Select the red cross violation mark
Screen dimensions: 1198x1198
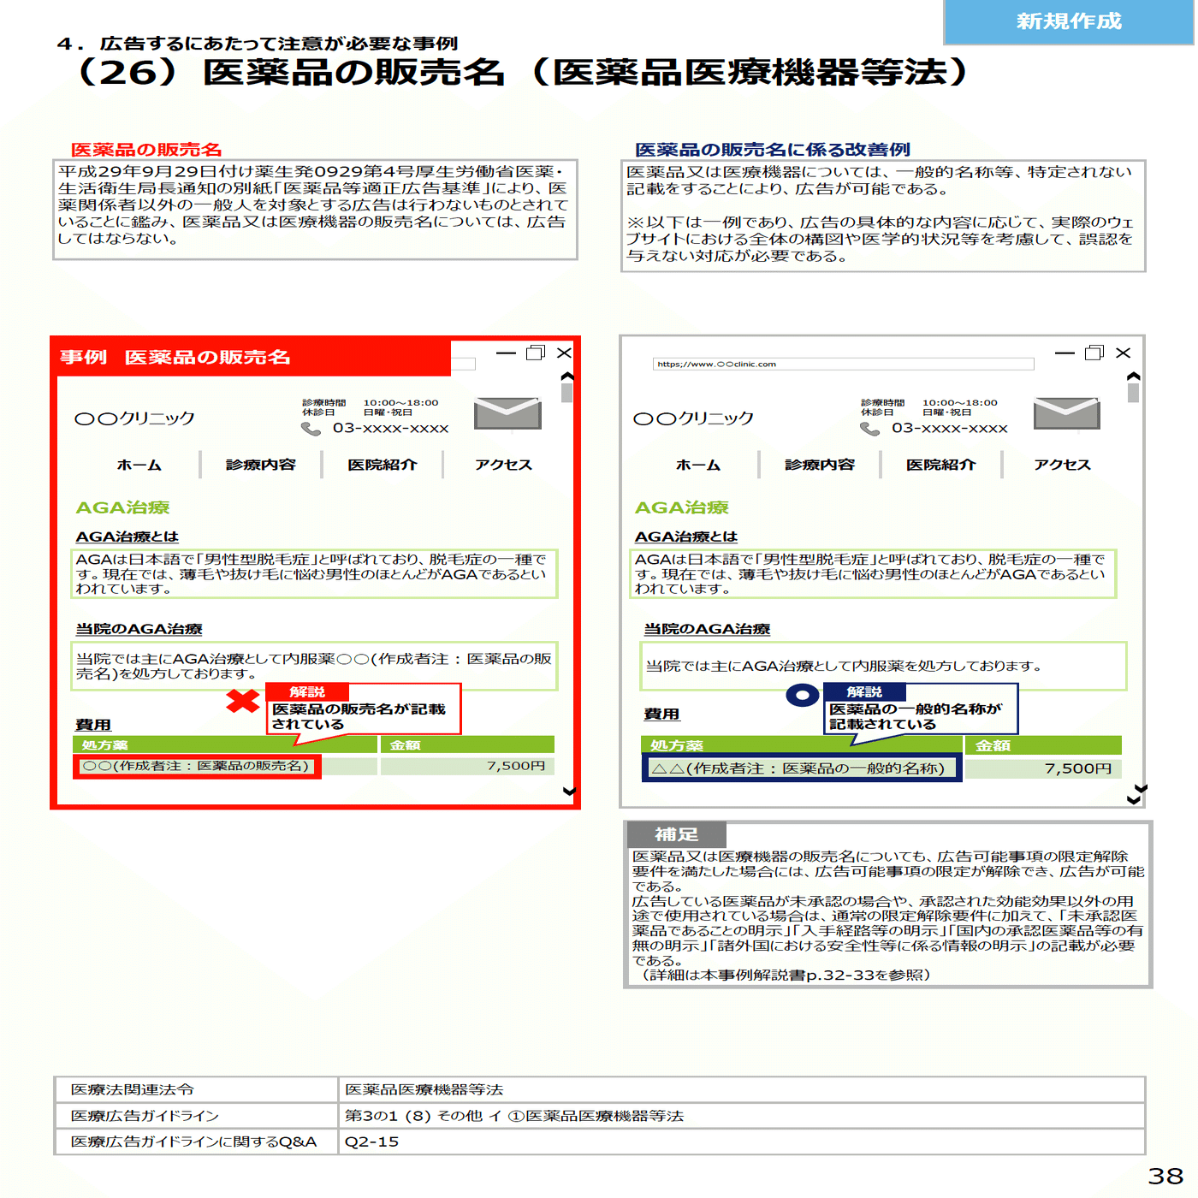pos(243,702)
